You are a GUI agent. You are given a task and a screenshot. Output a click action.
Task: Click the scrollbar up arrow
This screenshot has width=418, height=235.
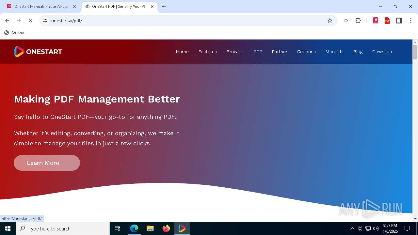415,42
